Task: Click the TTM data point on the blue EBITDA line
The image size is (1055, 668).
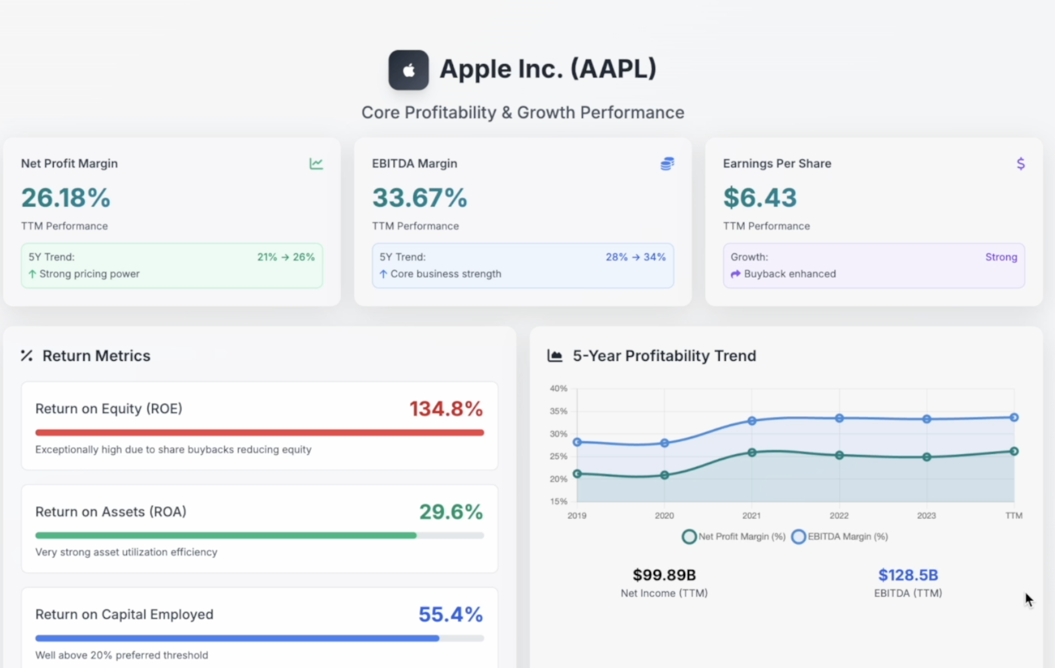Action: click(1013, 417)
